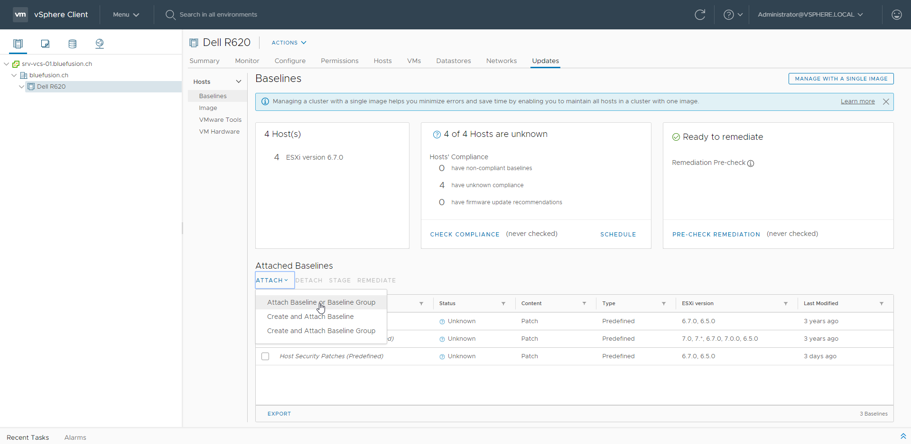This screenshot has height=444, width=911.
Task: Open the VMs and Templates inventory icon
Action: click(45, 44)
